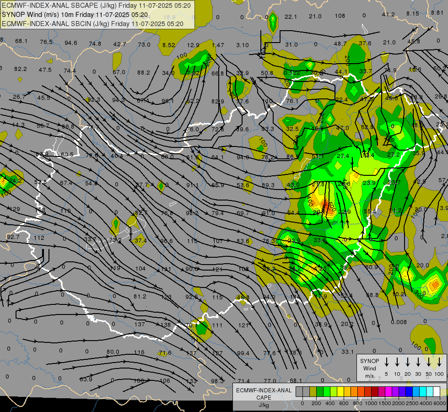Click the map value 133
448x412 pixels.
coord(191,381)
